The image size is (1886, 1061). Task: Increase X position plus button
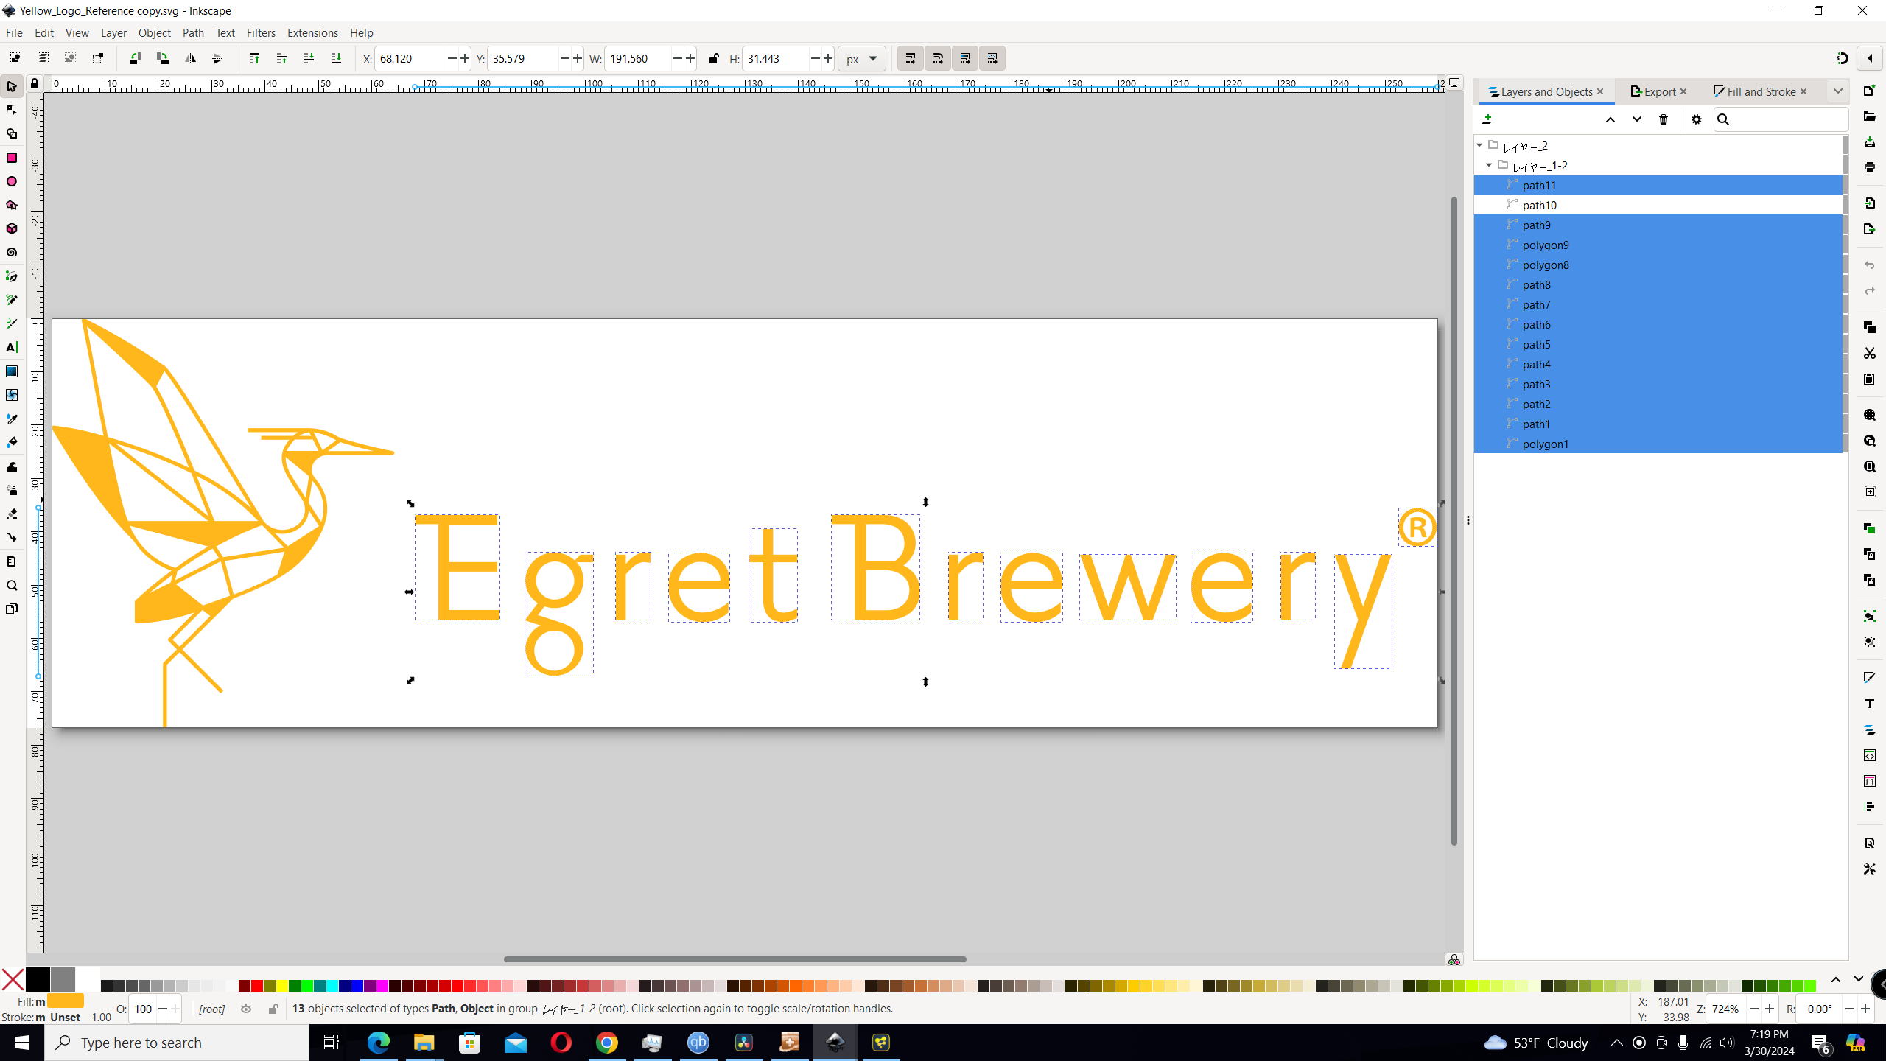(x=465, y=58)
